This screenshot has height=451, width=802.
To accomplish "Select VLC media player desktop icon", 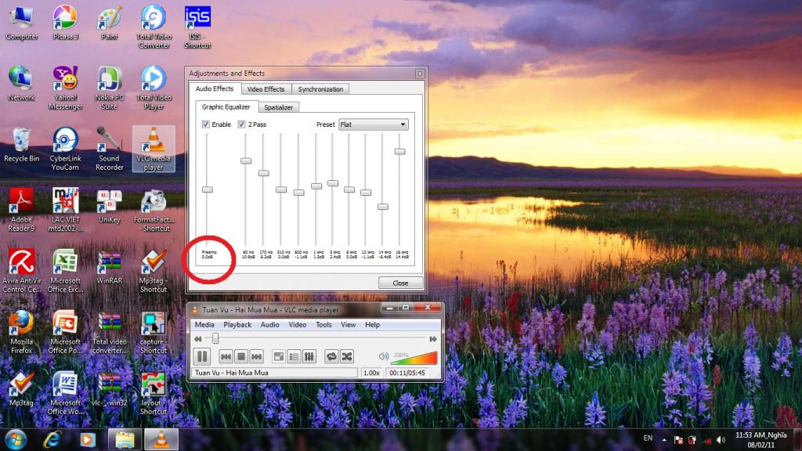I will 154,149.
